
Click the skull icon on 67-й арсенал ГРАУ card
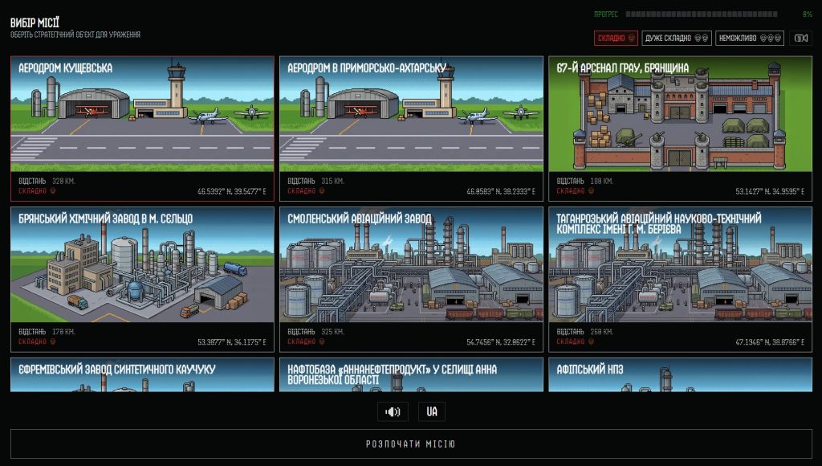(591, 191)
